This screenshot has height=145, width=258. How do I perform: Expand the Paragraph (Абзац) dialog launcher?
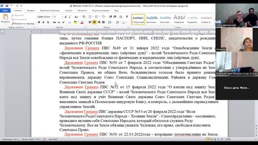128,27
